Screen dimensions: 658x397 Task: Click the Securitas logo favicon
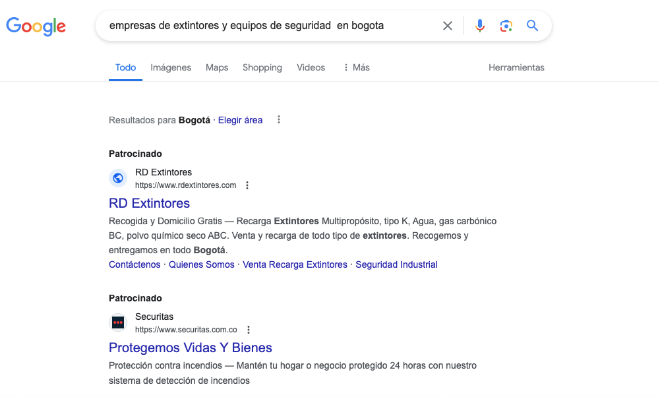click(x=118, y=322)
